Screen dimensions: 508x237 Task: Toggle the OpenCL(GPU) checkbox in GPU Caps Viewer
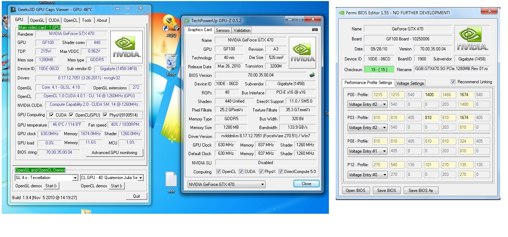pos(71,115)
